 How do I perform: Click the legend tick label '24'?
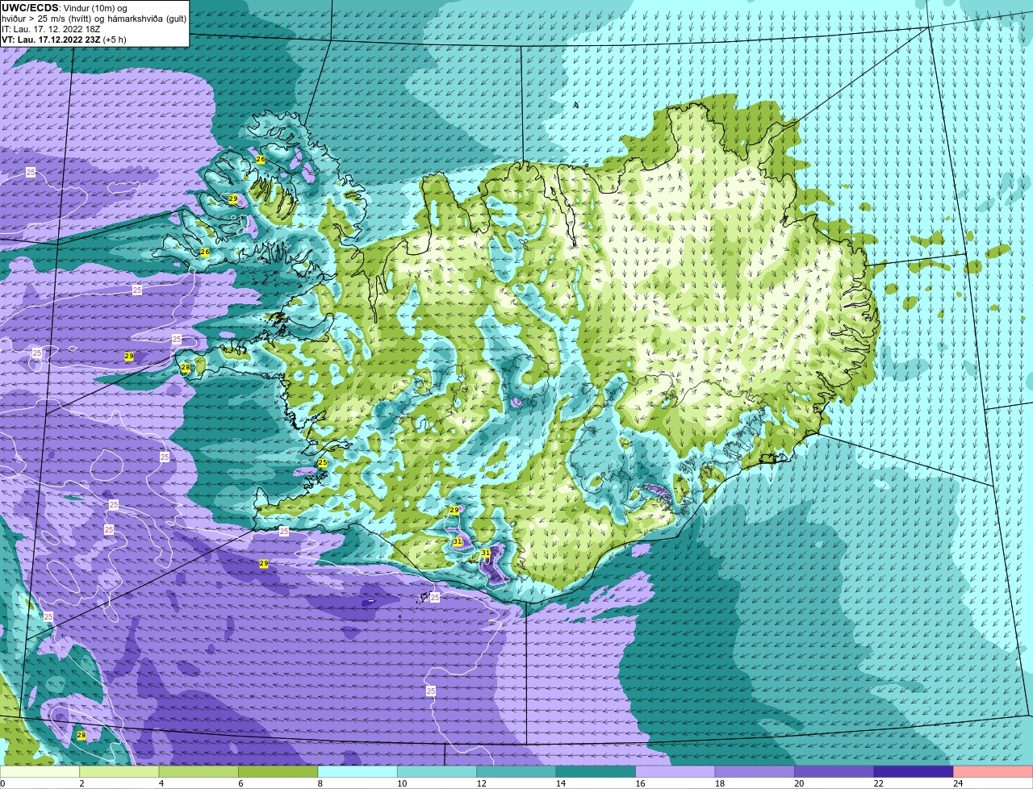[x=958, y=783]
